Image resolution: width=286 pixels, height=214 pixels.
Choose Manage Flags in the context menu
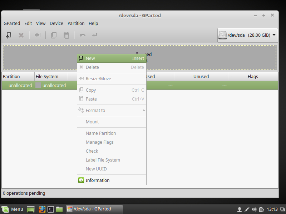tap(112, 142)
